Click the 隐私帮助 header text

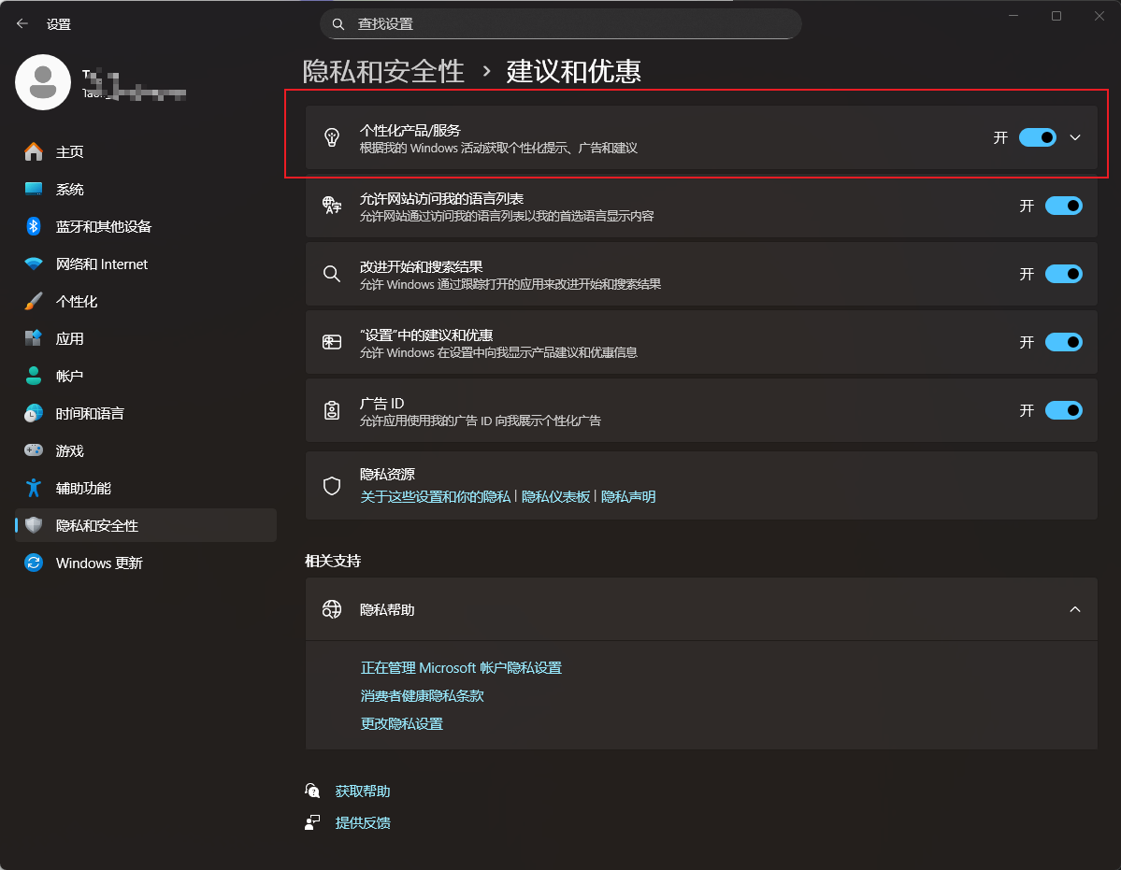[387, 609]
